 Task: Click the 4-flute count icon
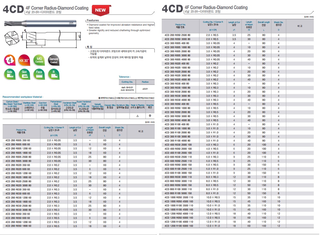10,60
